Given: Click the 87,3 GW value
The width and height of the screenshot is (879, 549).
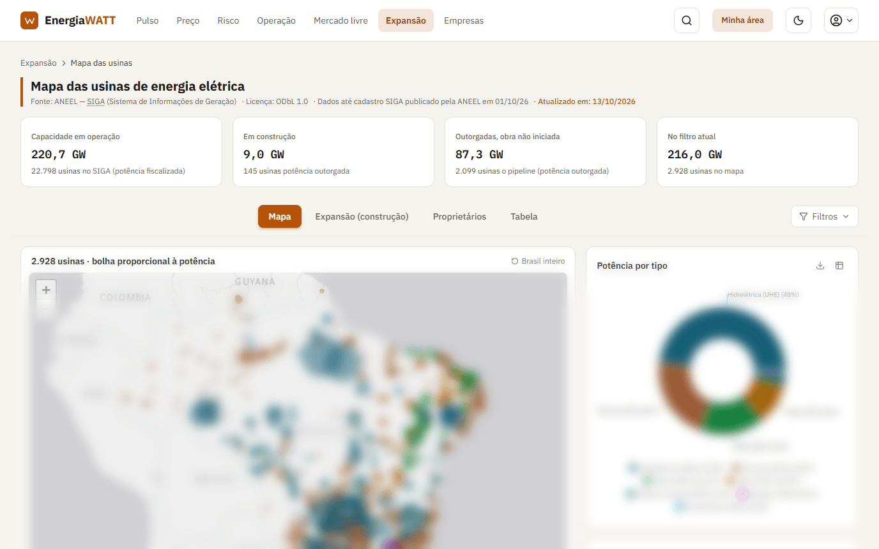Looking at the screenshot, I should point(479,154).
